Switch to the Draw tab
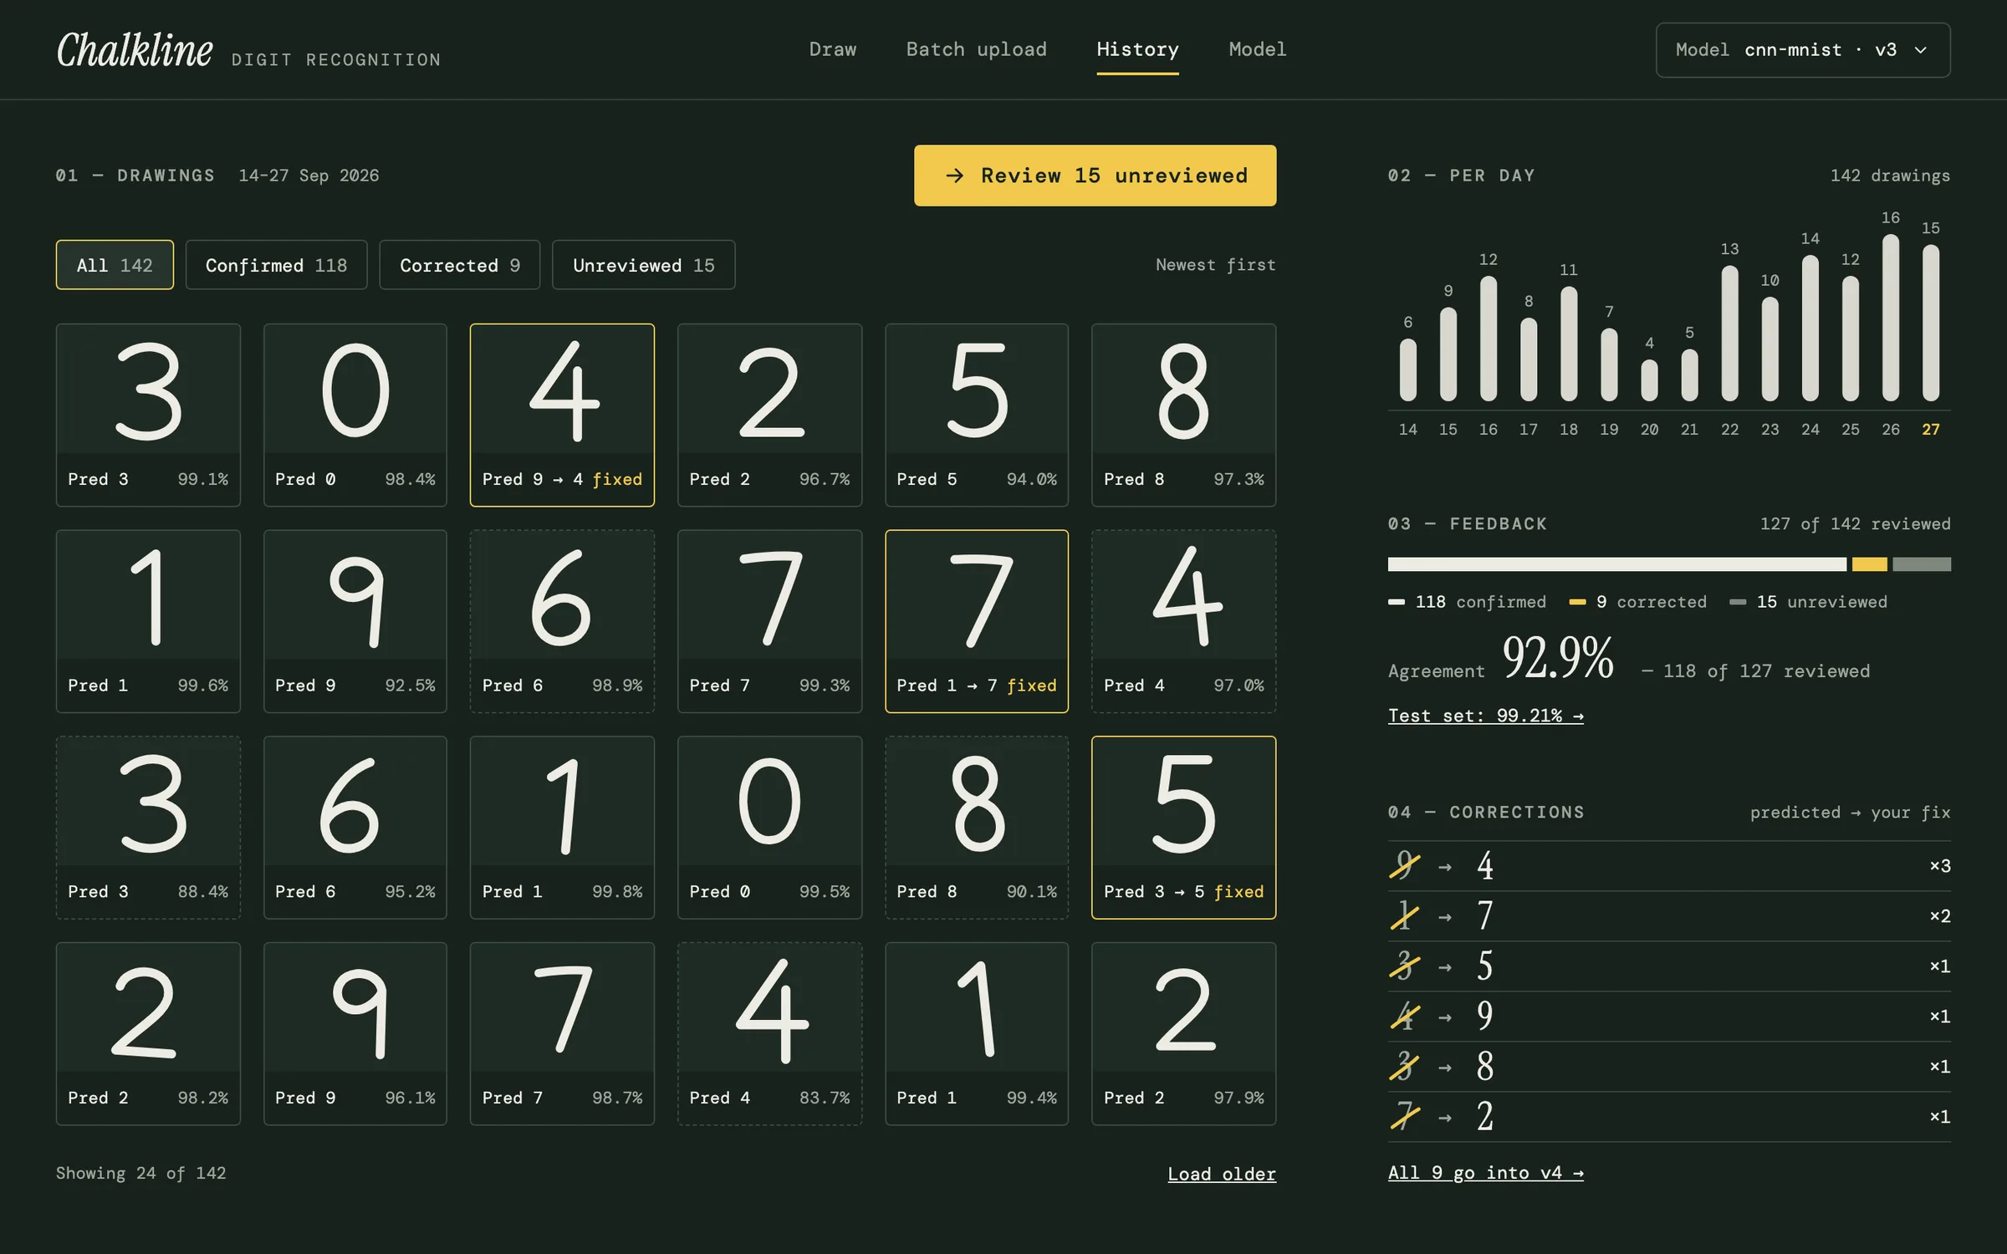The image size is (2007, 1254). coord(832,49)
